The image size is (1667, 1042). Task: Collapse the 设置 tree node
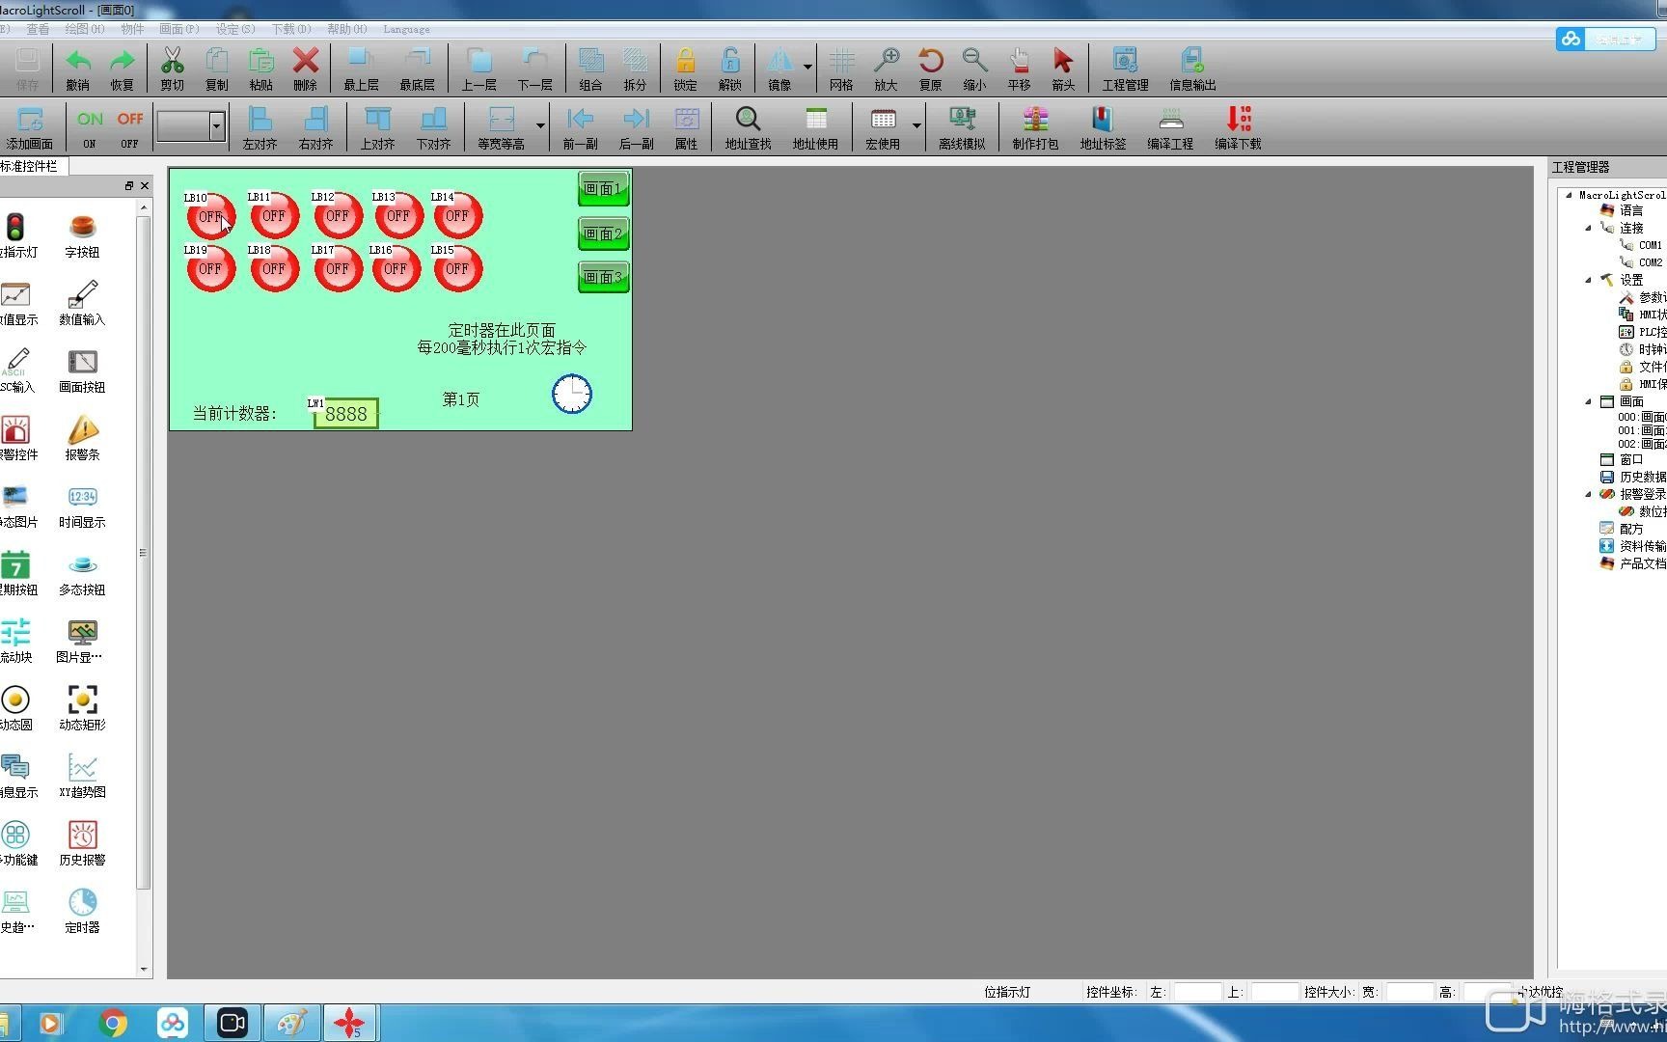point(1588,280)
